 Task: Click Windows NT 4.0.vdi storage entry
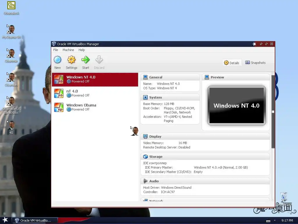pyautogui.click(x=221, y=167)
